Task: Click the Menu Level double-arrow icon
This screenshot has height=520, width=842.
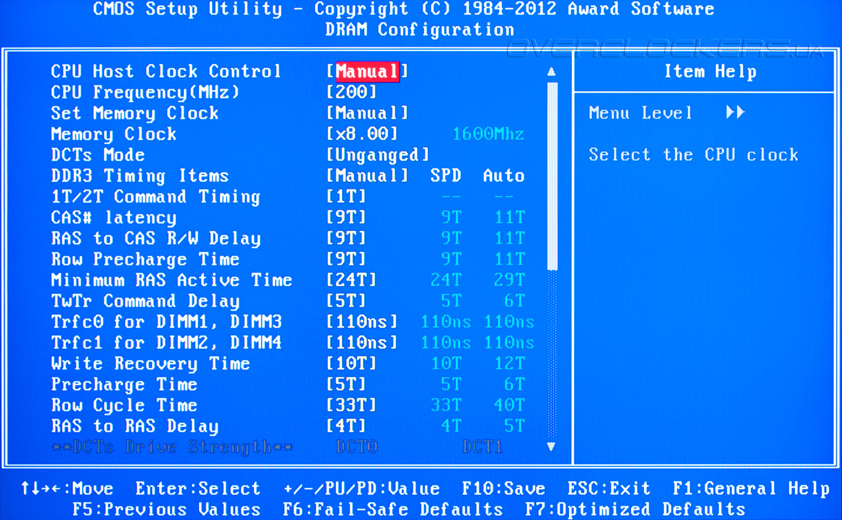Action: [735, 113]
